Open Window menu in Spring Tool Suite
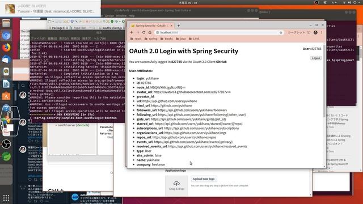363x204 pixels. 121,16
